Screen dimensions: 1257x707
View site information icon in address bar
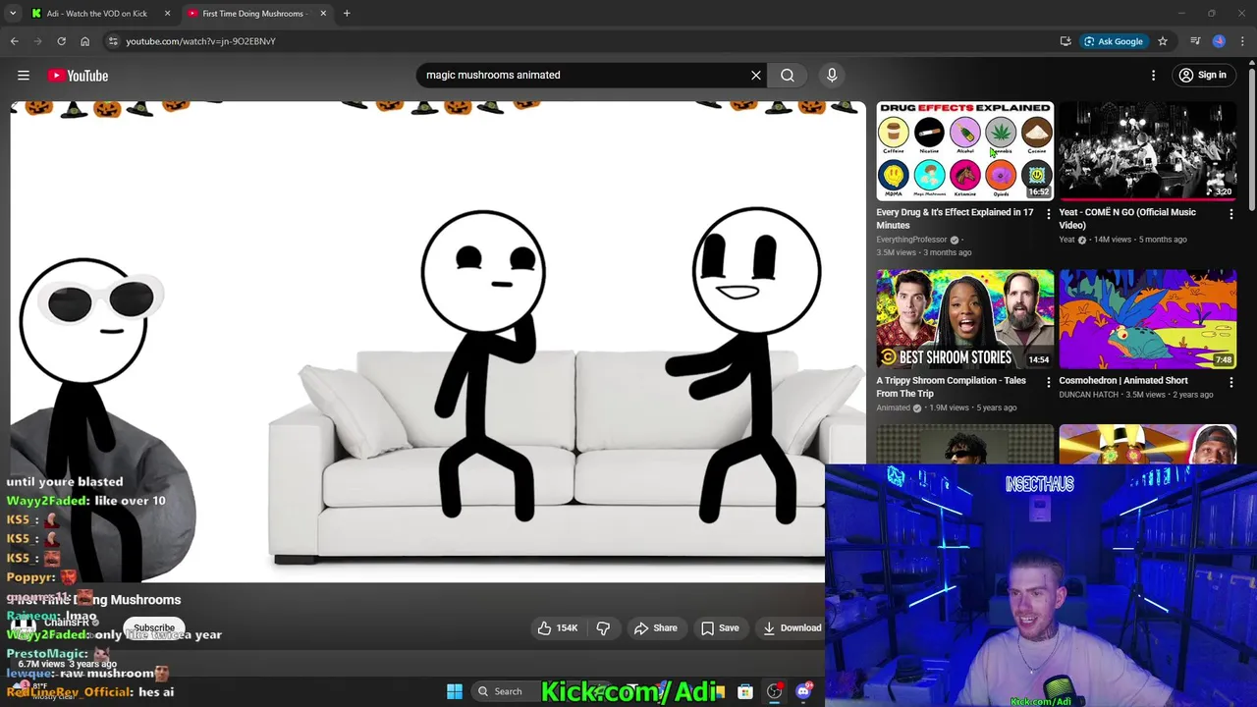pyautogui.click(x=113, y=41)
